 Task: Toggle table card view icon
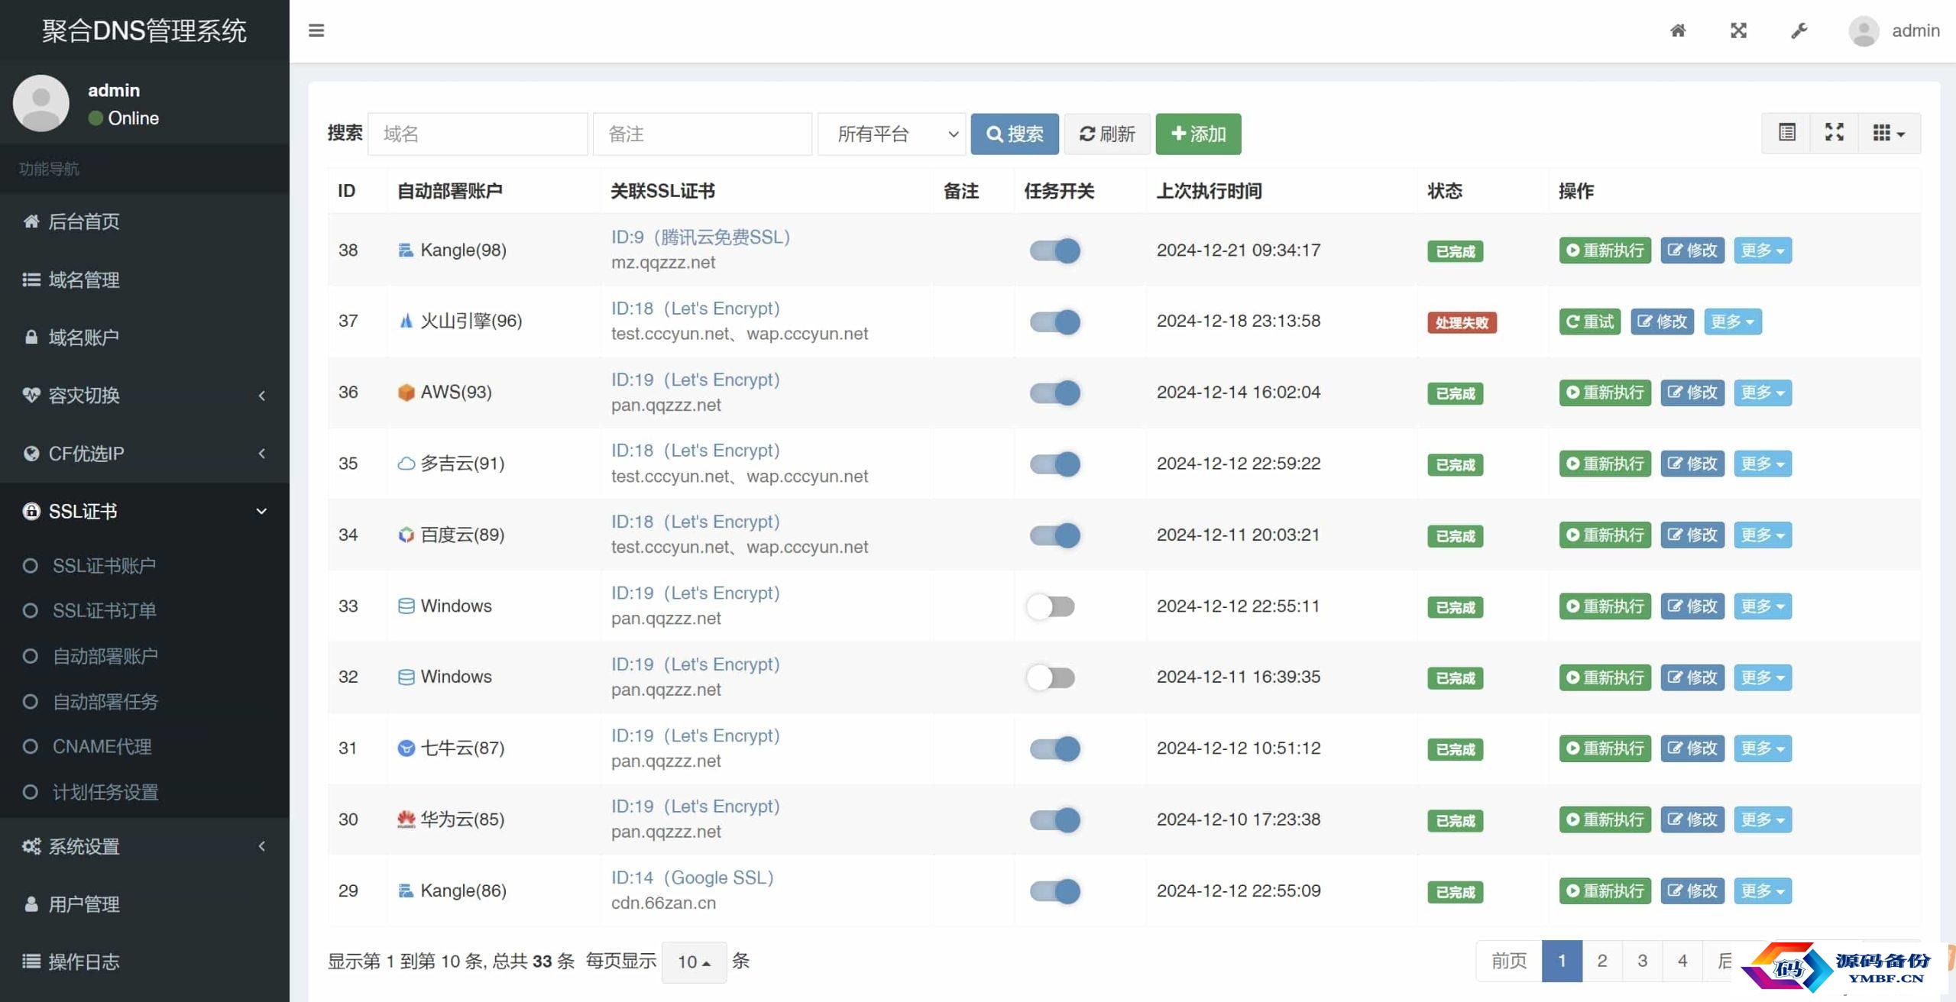pos(1786,133)
